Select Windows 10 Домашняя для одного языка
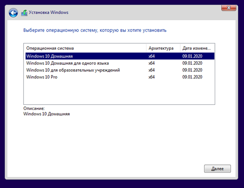 coord(120,63)
